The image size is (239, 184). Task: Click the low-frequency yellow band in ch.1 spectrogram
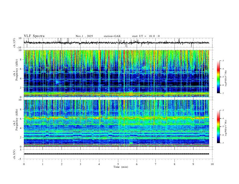(x=116, y=94)
